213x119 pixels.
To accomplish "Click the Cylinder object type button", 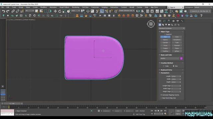I will click(165, 43).
